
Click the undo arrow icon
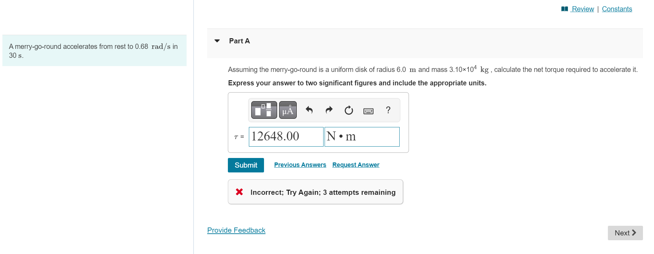(x=309, y=110)
